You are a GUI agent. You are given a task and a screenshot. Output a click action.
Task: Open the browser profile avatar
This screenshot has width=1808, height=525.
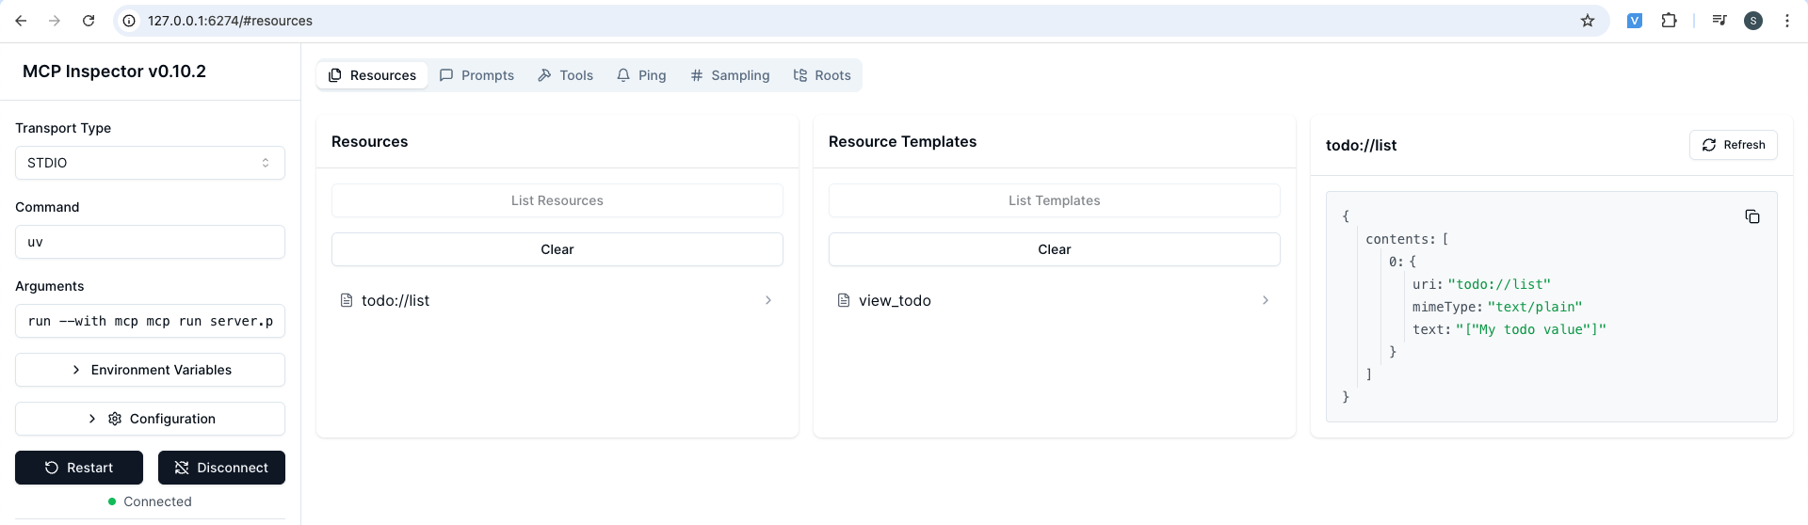(1753, 21)
